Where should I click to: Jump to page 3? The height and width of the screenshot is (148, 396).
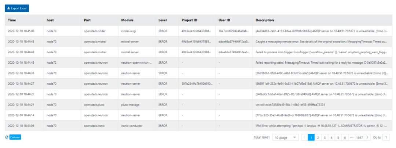point(324,137)
